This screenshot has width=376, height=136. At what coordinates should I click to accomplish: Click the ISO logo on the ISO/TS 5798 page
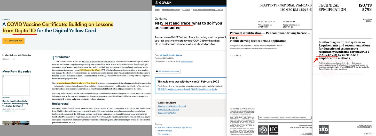tap(324, 130)
